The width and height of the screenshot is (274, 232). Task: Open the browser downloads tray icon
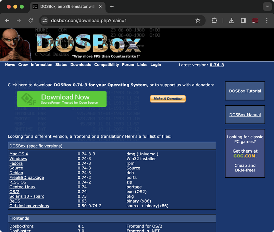coord(232,21)
